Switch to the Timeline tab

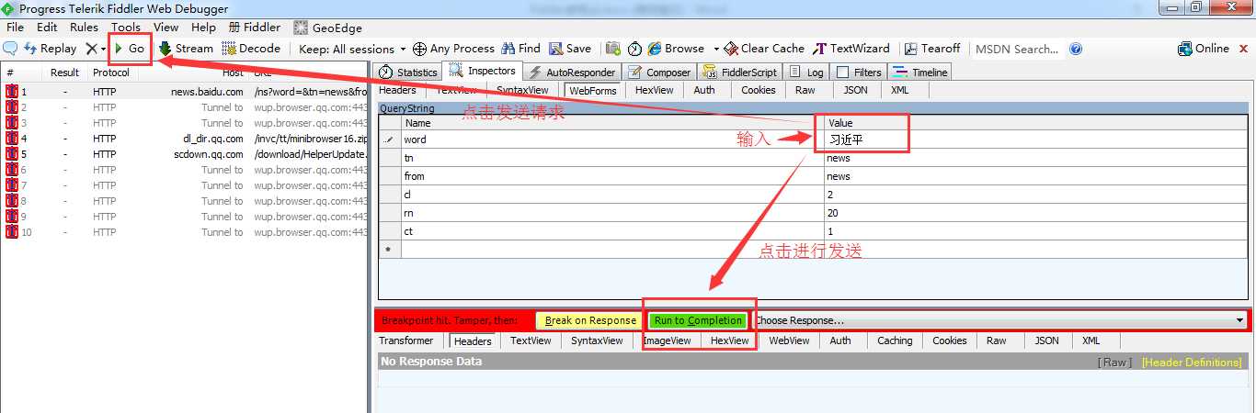coord(919,72)
